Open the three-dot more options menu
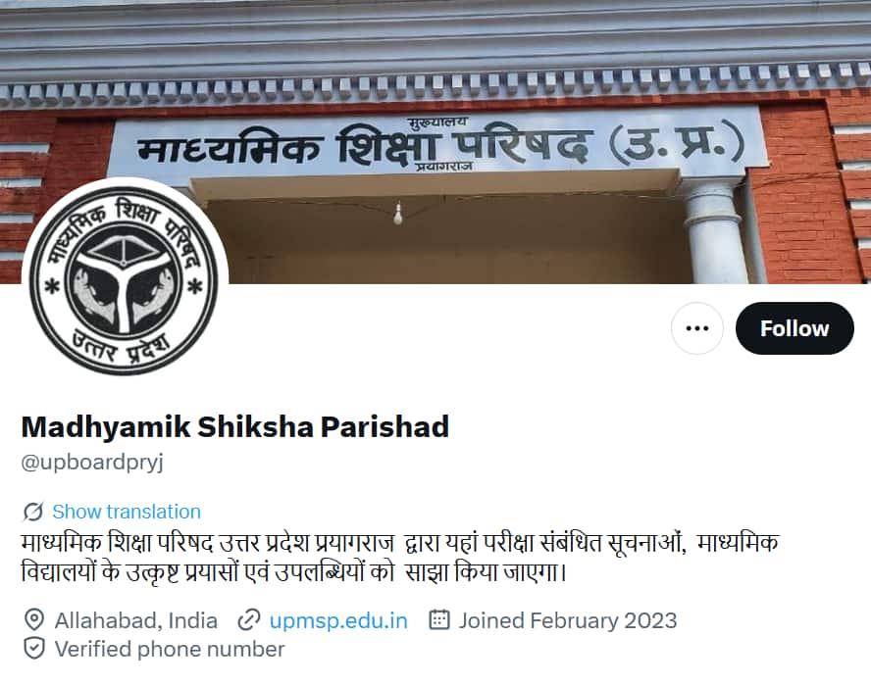 [x=697, y=328]
